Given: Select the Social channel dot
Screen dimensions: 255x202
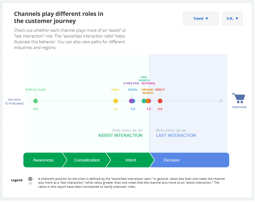Looking at the screenshot, I should [x=134, y=101].
